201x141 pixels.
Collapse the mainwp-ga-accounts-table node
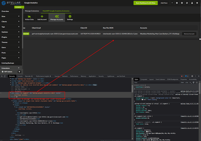click(12, 101)
